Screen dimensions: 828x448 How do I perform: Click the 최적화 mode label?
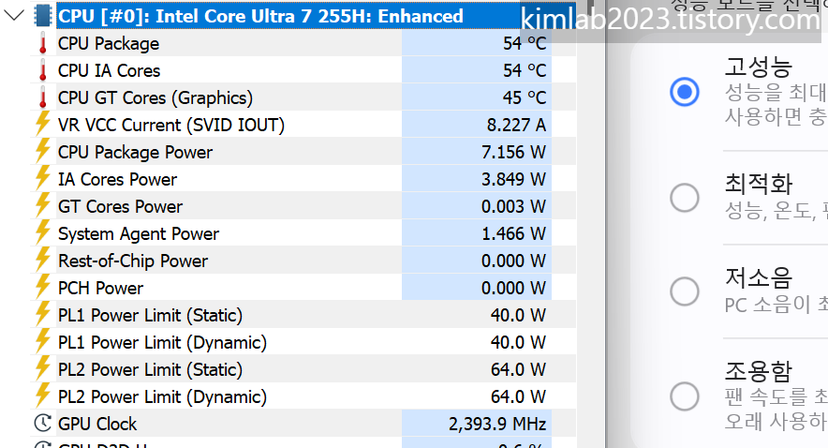tap(759, 185)
